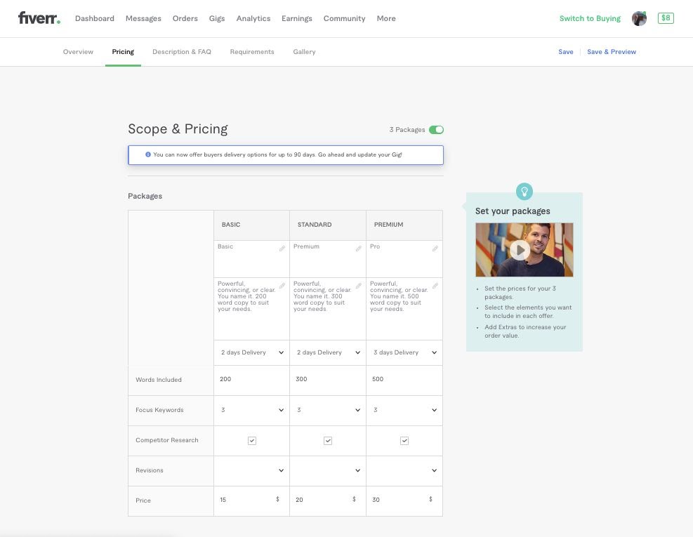Click the Scope & Pricing heading
The image size is (693, 537).
coord(178,129)
